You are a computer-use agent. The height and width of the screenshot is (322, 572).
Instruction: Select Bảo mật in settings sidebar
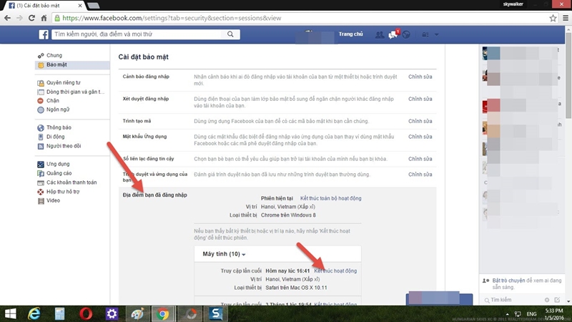click(x=72, y=64)
